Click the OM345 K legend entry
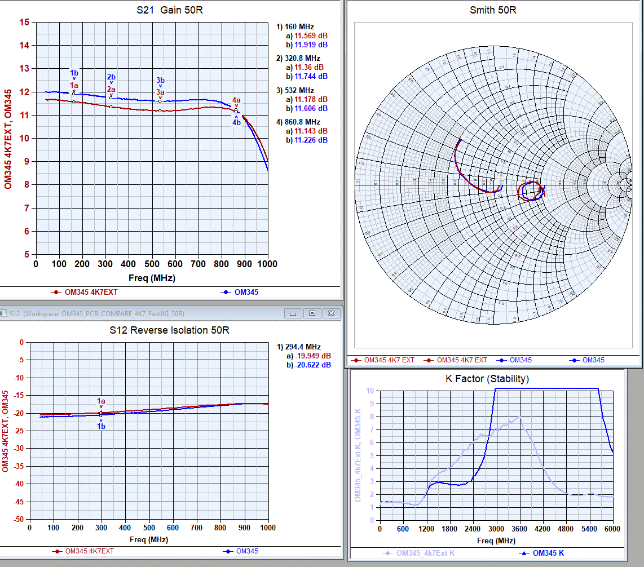This screenshot has height=567, width=644. tap(541, 553)
